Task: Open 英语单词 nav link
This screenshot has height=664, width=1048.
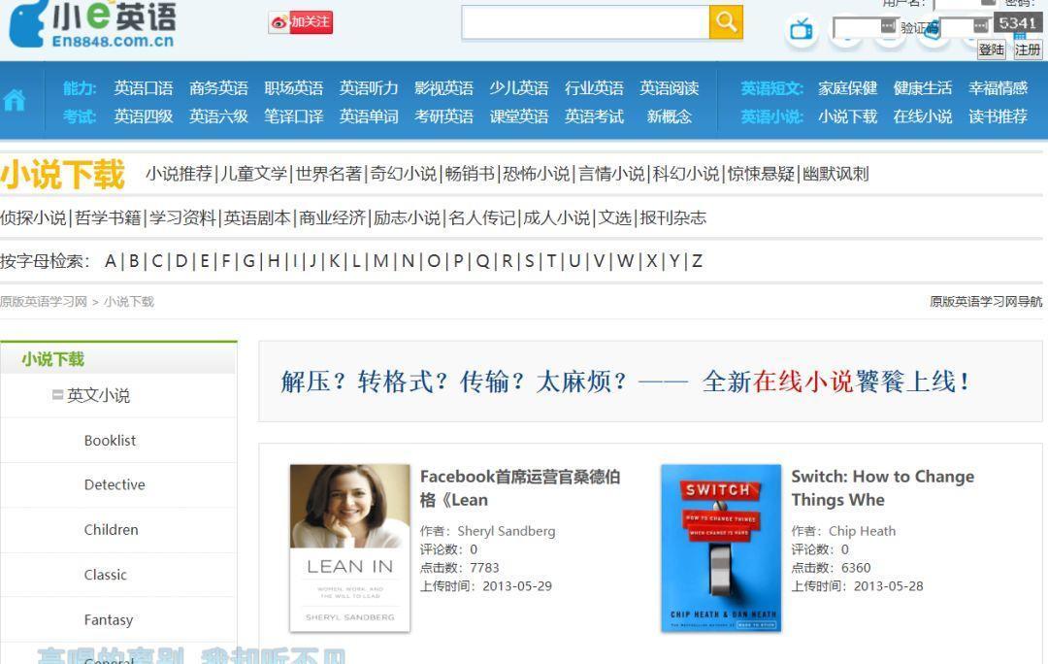Action: tap(369, 116)
